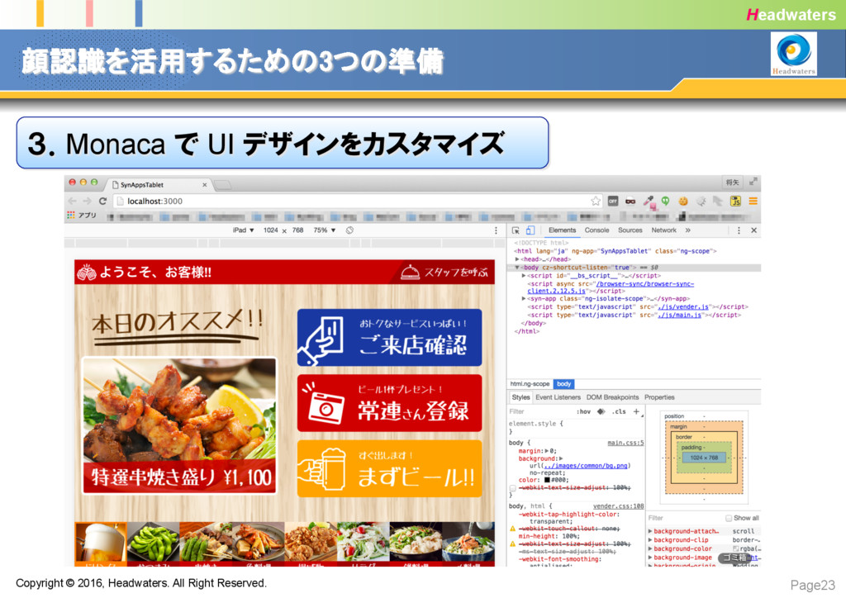Viewport: 846px width, 598px height.
Task: Open DevTools customize three-dot menu
Action: pos(739,230)
